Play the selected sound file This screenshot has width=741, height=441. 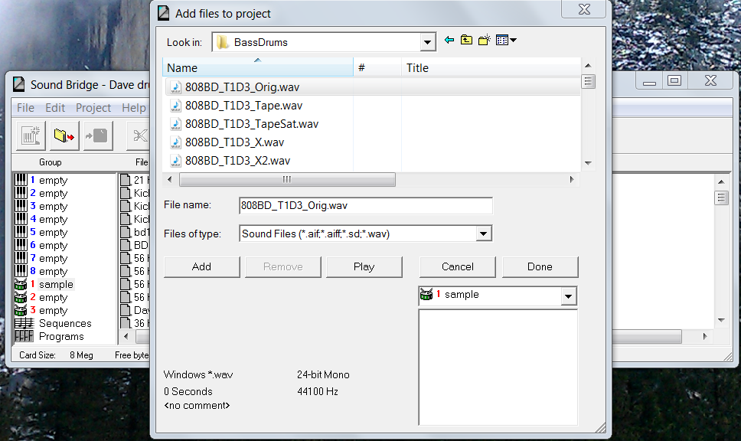pos(364,266)
